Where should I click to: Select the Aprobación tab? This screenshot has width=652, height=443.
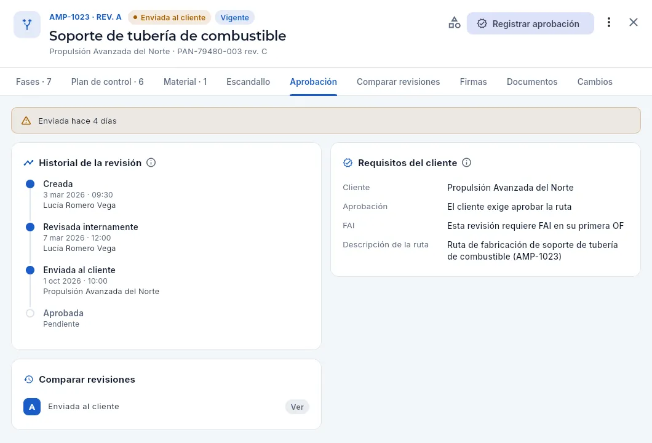point(313,82)
